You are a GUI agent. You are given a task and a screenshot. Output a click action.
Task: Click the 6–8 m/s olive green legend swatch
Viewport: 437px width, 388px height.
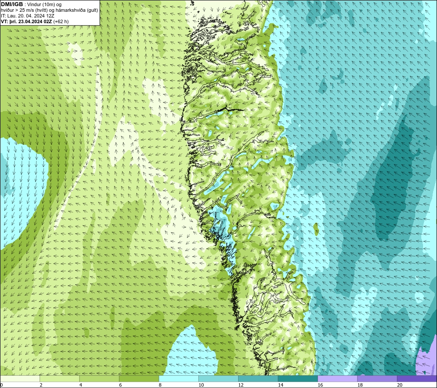pos(139,379)
